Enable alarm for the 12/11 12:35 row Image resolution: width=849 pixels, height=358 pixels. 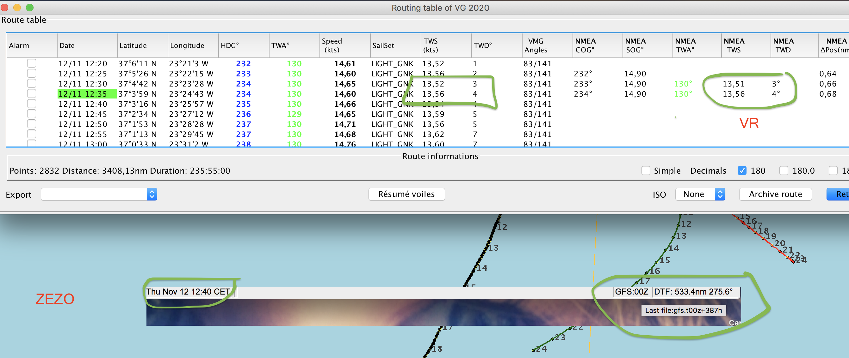pyautogui.click(x=32, y=94)
